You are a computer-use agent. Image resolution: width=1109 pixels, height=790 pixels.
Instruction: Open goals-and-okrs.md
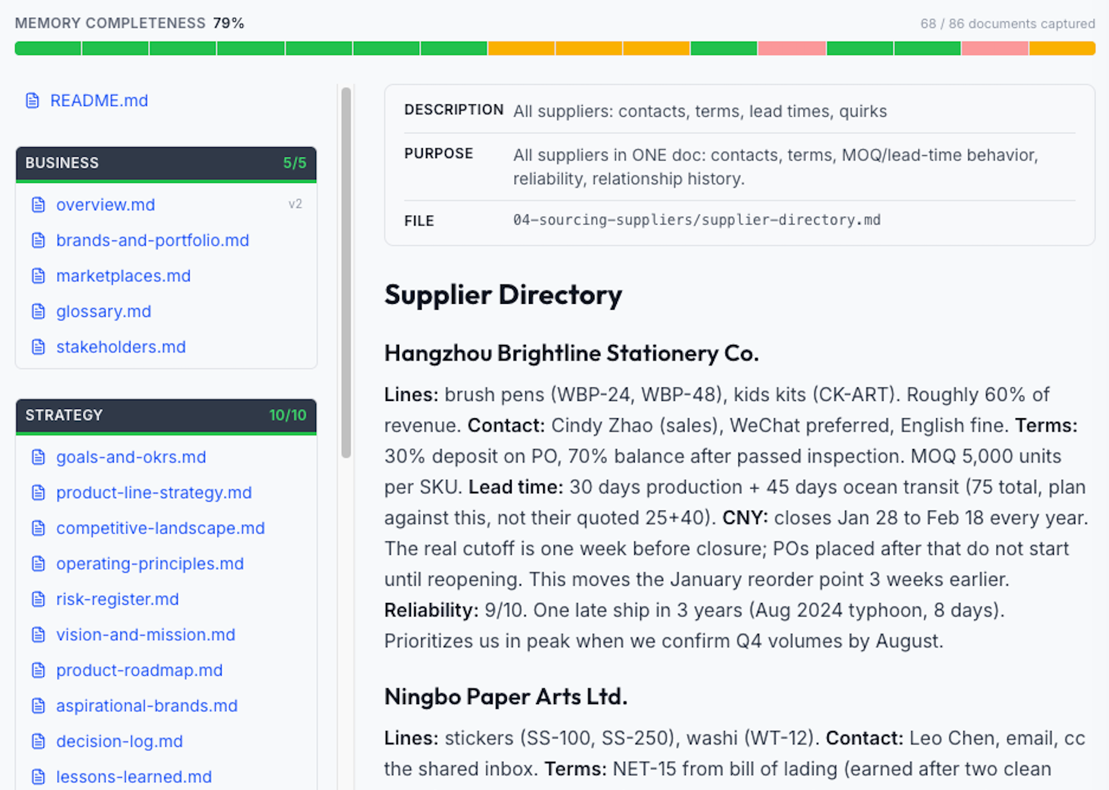pos(131,457)
